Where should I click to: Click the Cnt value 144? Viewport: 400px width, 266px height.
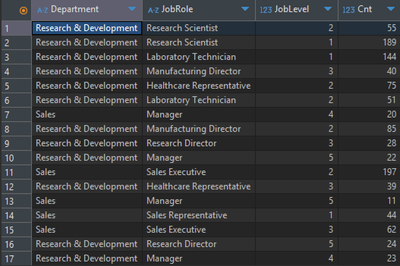(x=389, y=57)
